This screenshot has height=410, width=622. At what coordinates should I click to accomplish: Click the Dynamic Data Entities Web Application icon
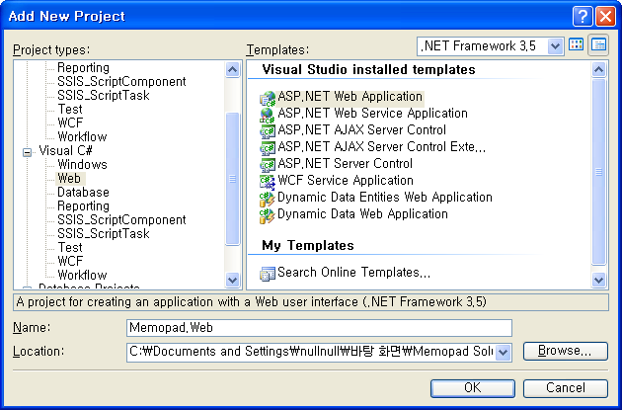point(268,199)
